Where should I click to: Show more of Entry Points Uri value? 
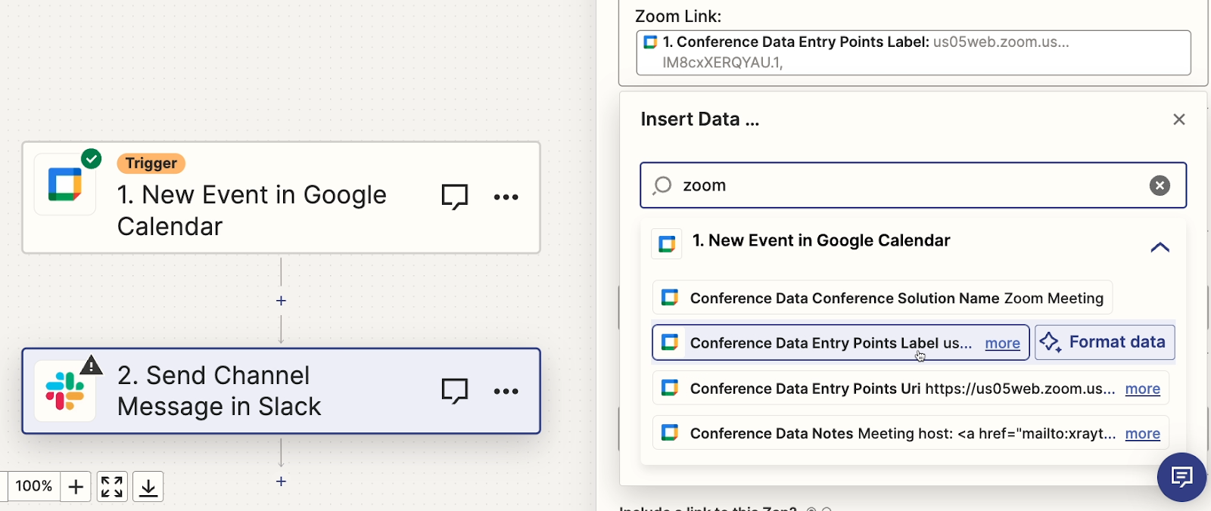pyautogui.click(x=1142, y=389)
